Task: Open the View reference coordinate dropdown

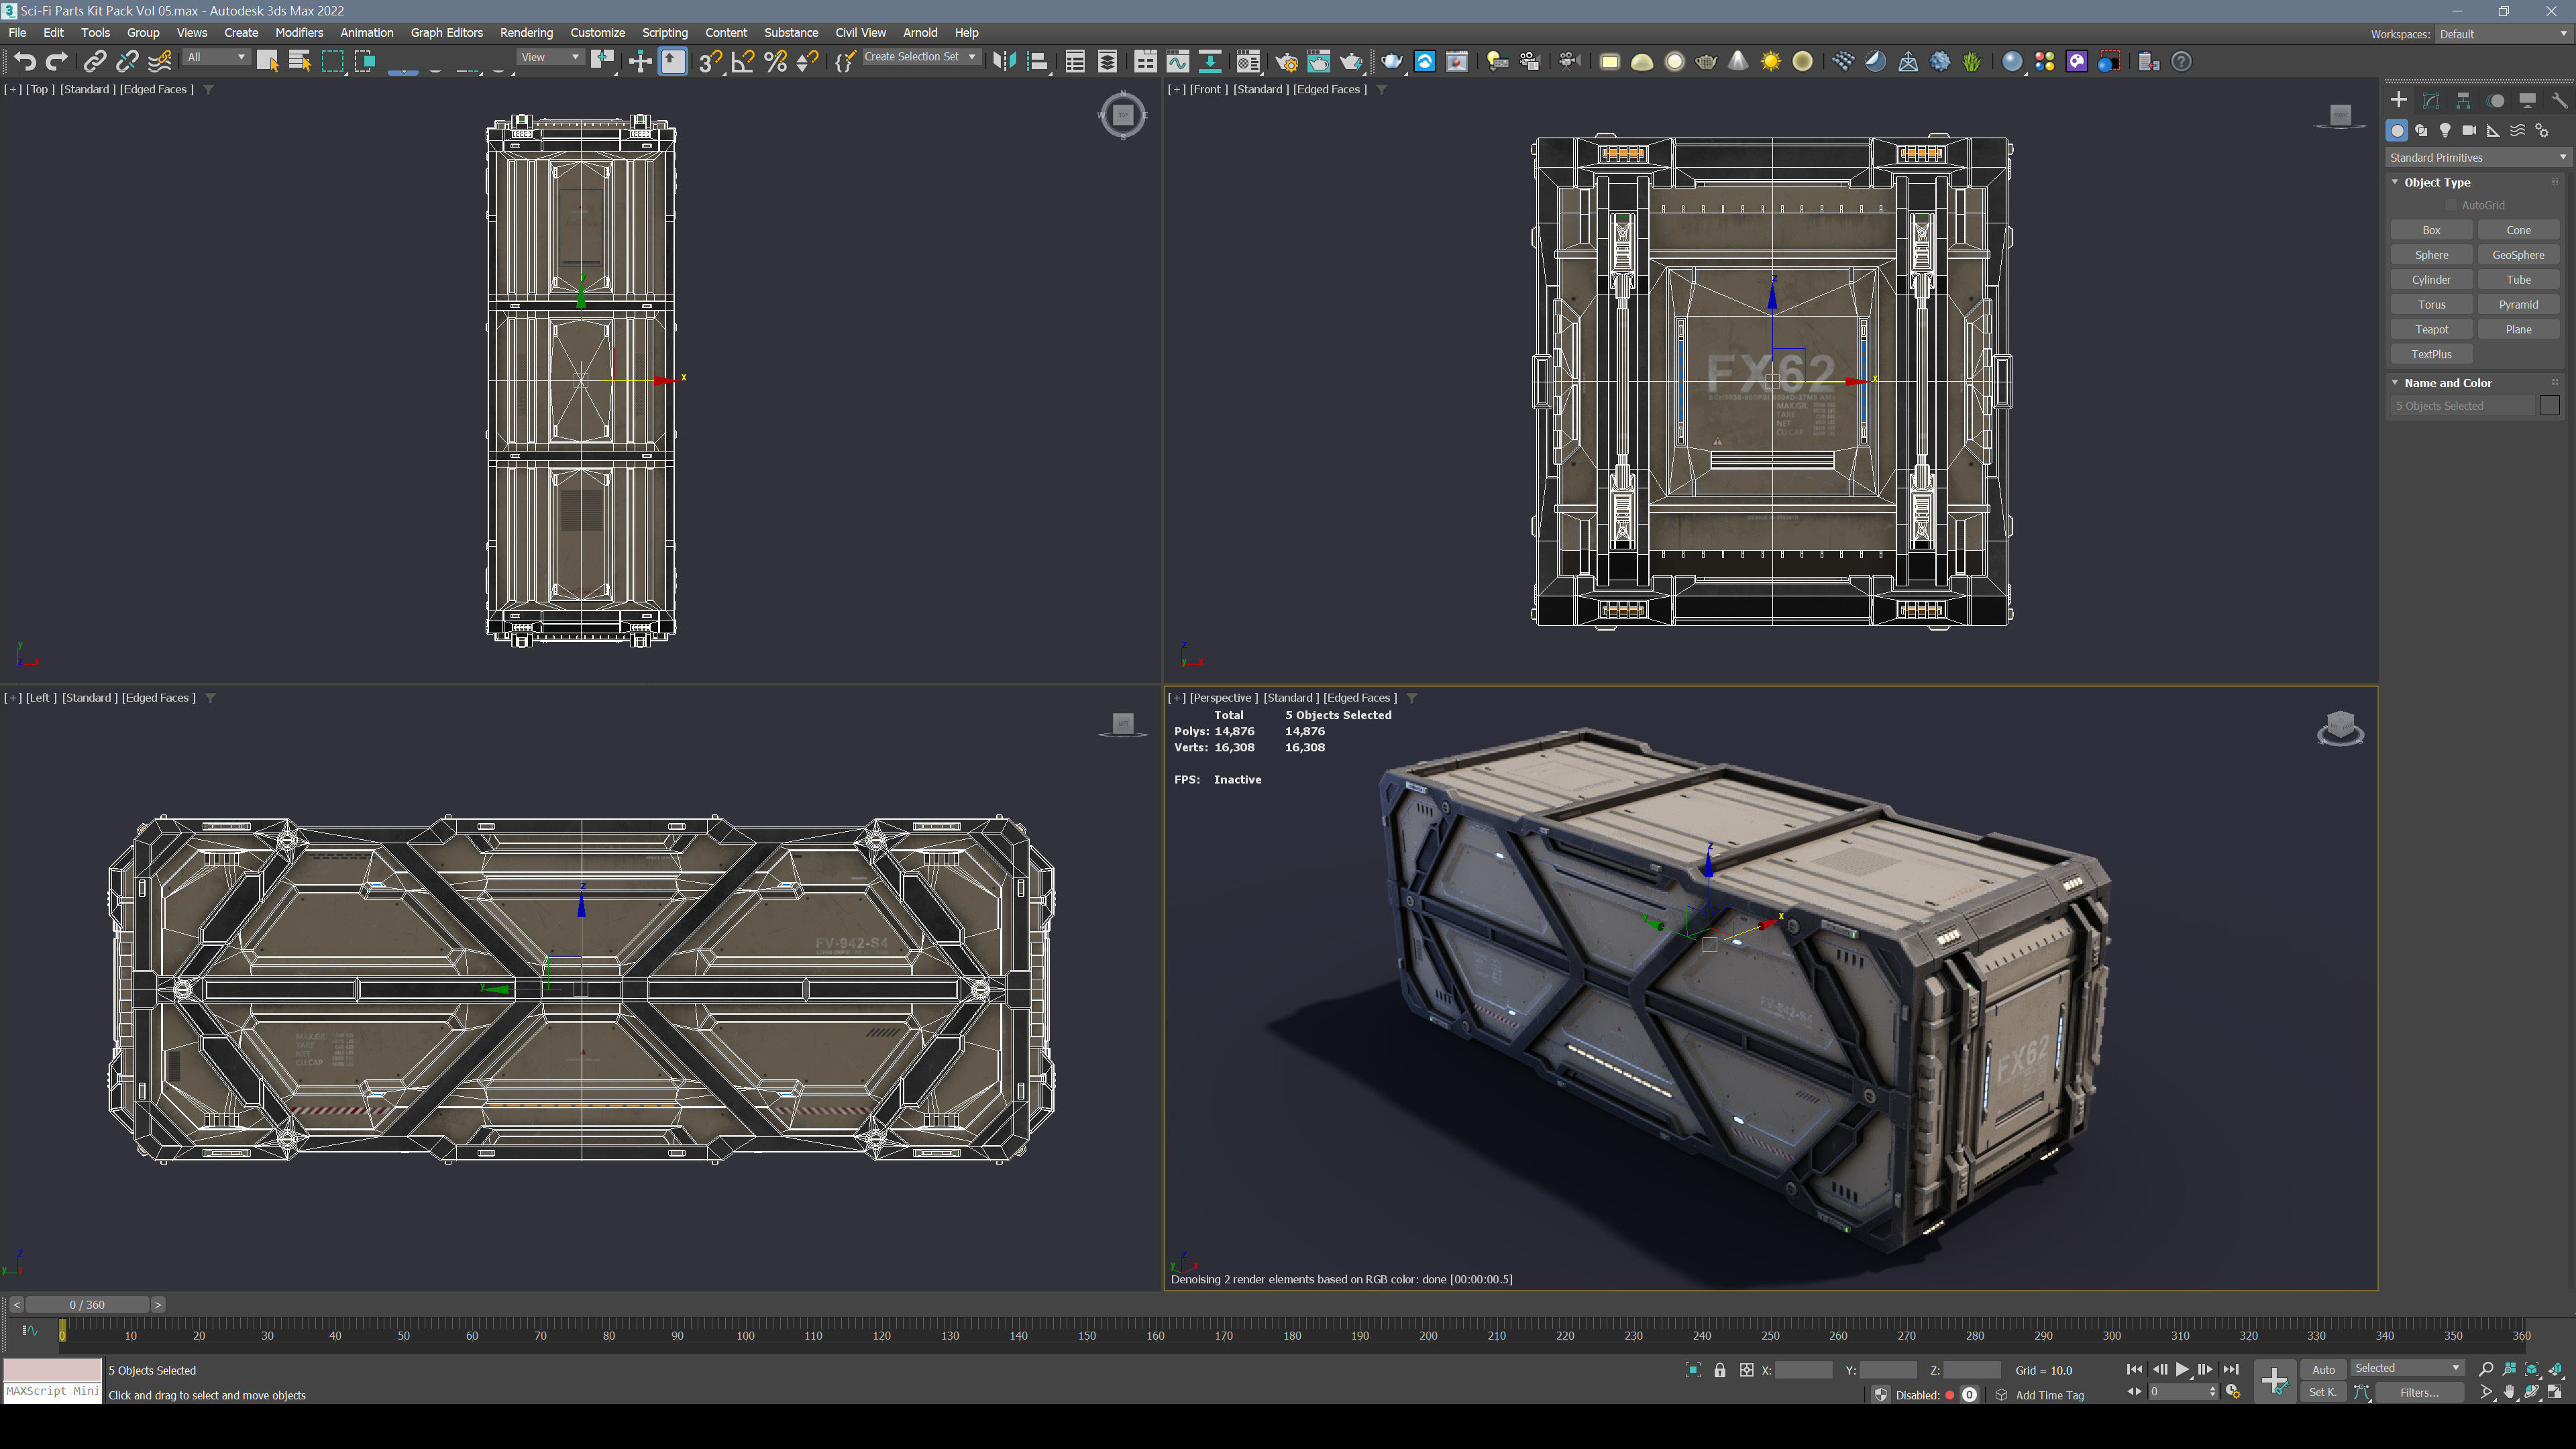Action: [550, 57]
